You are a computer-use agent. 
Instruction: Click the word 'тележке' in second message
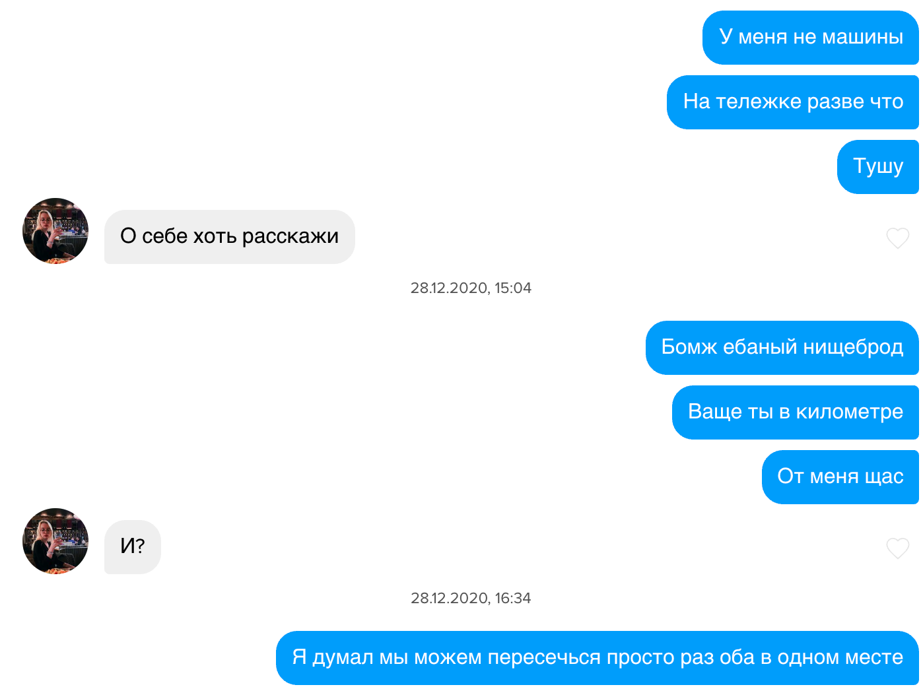point(759,102)
